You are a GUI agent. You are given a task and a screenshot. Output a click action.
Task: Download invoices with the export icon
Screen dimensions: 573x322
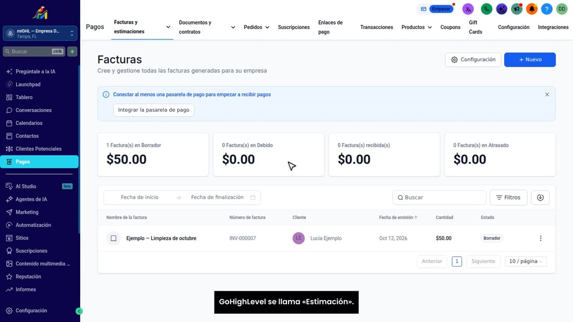tap(540, 197)
